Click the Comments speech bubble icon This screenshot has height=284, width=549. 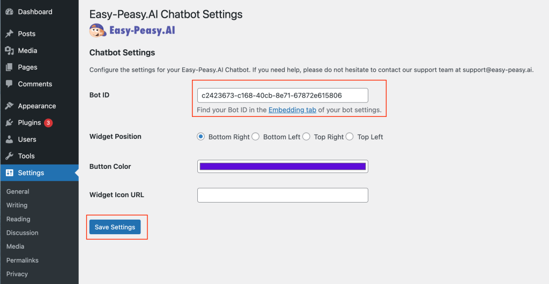tap(9, 84)
